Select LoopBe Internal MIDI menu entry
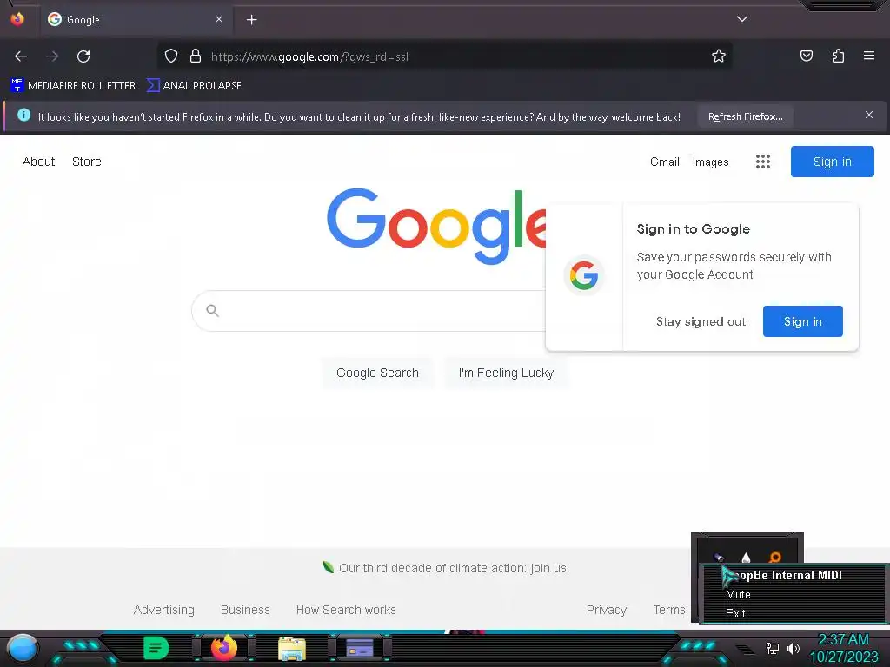Viewport: 890px width, 667px height. pyautogui.click(x=794, y=575)
